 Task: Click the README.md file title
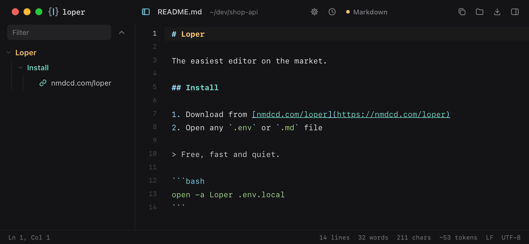(x=180, y=12)
